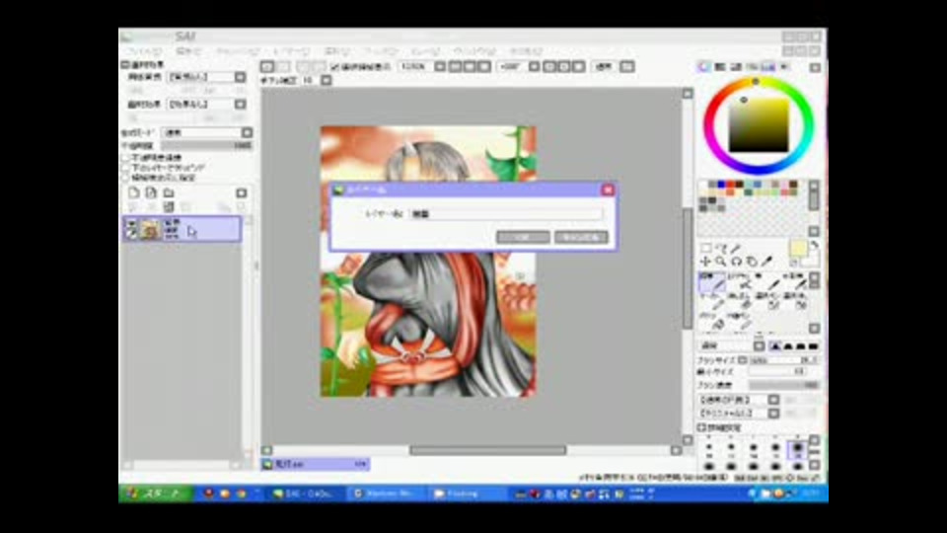The height and width of the screenshot is (533, 947).
Task: Switch to the SAI taskbar button
Action: click(x=305, y=494)
